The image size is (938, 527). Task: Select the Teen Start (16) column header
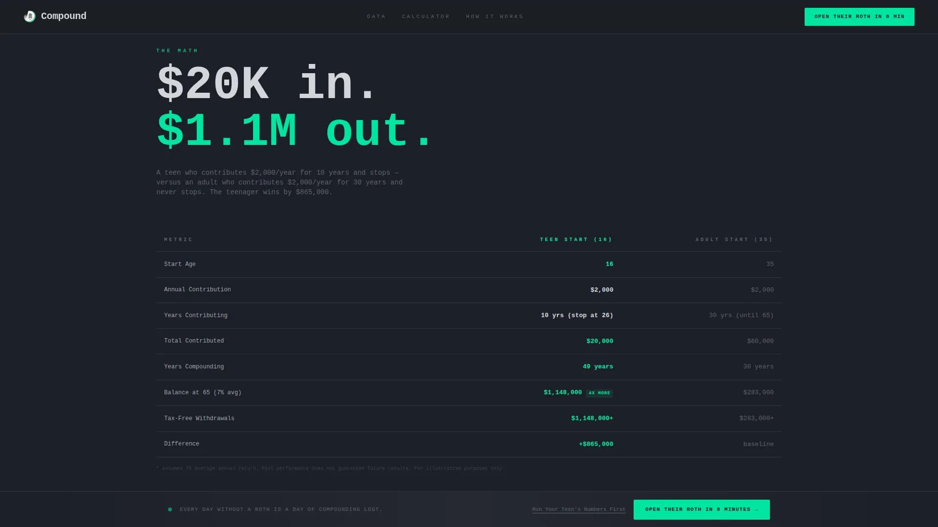click(x=576, y=240)
